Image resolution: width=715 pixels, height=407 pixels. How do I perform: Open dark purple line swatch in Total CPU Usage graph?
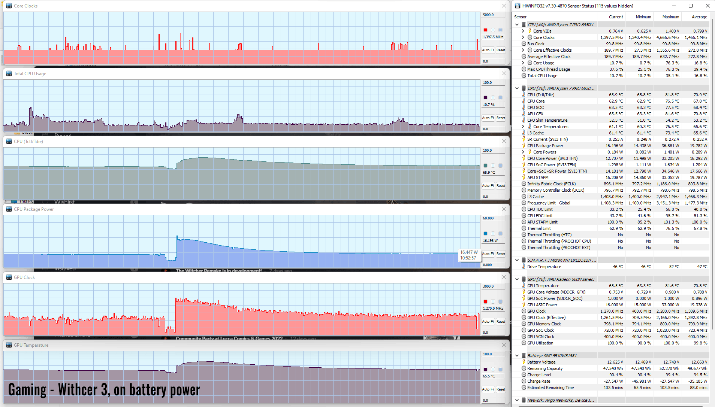486,98
